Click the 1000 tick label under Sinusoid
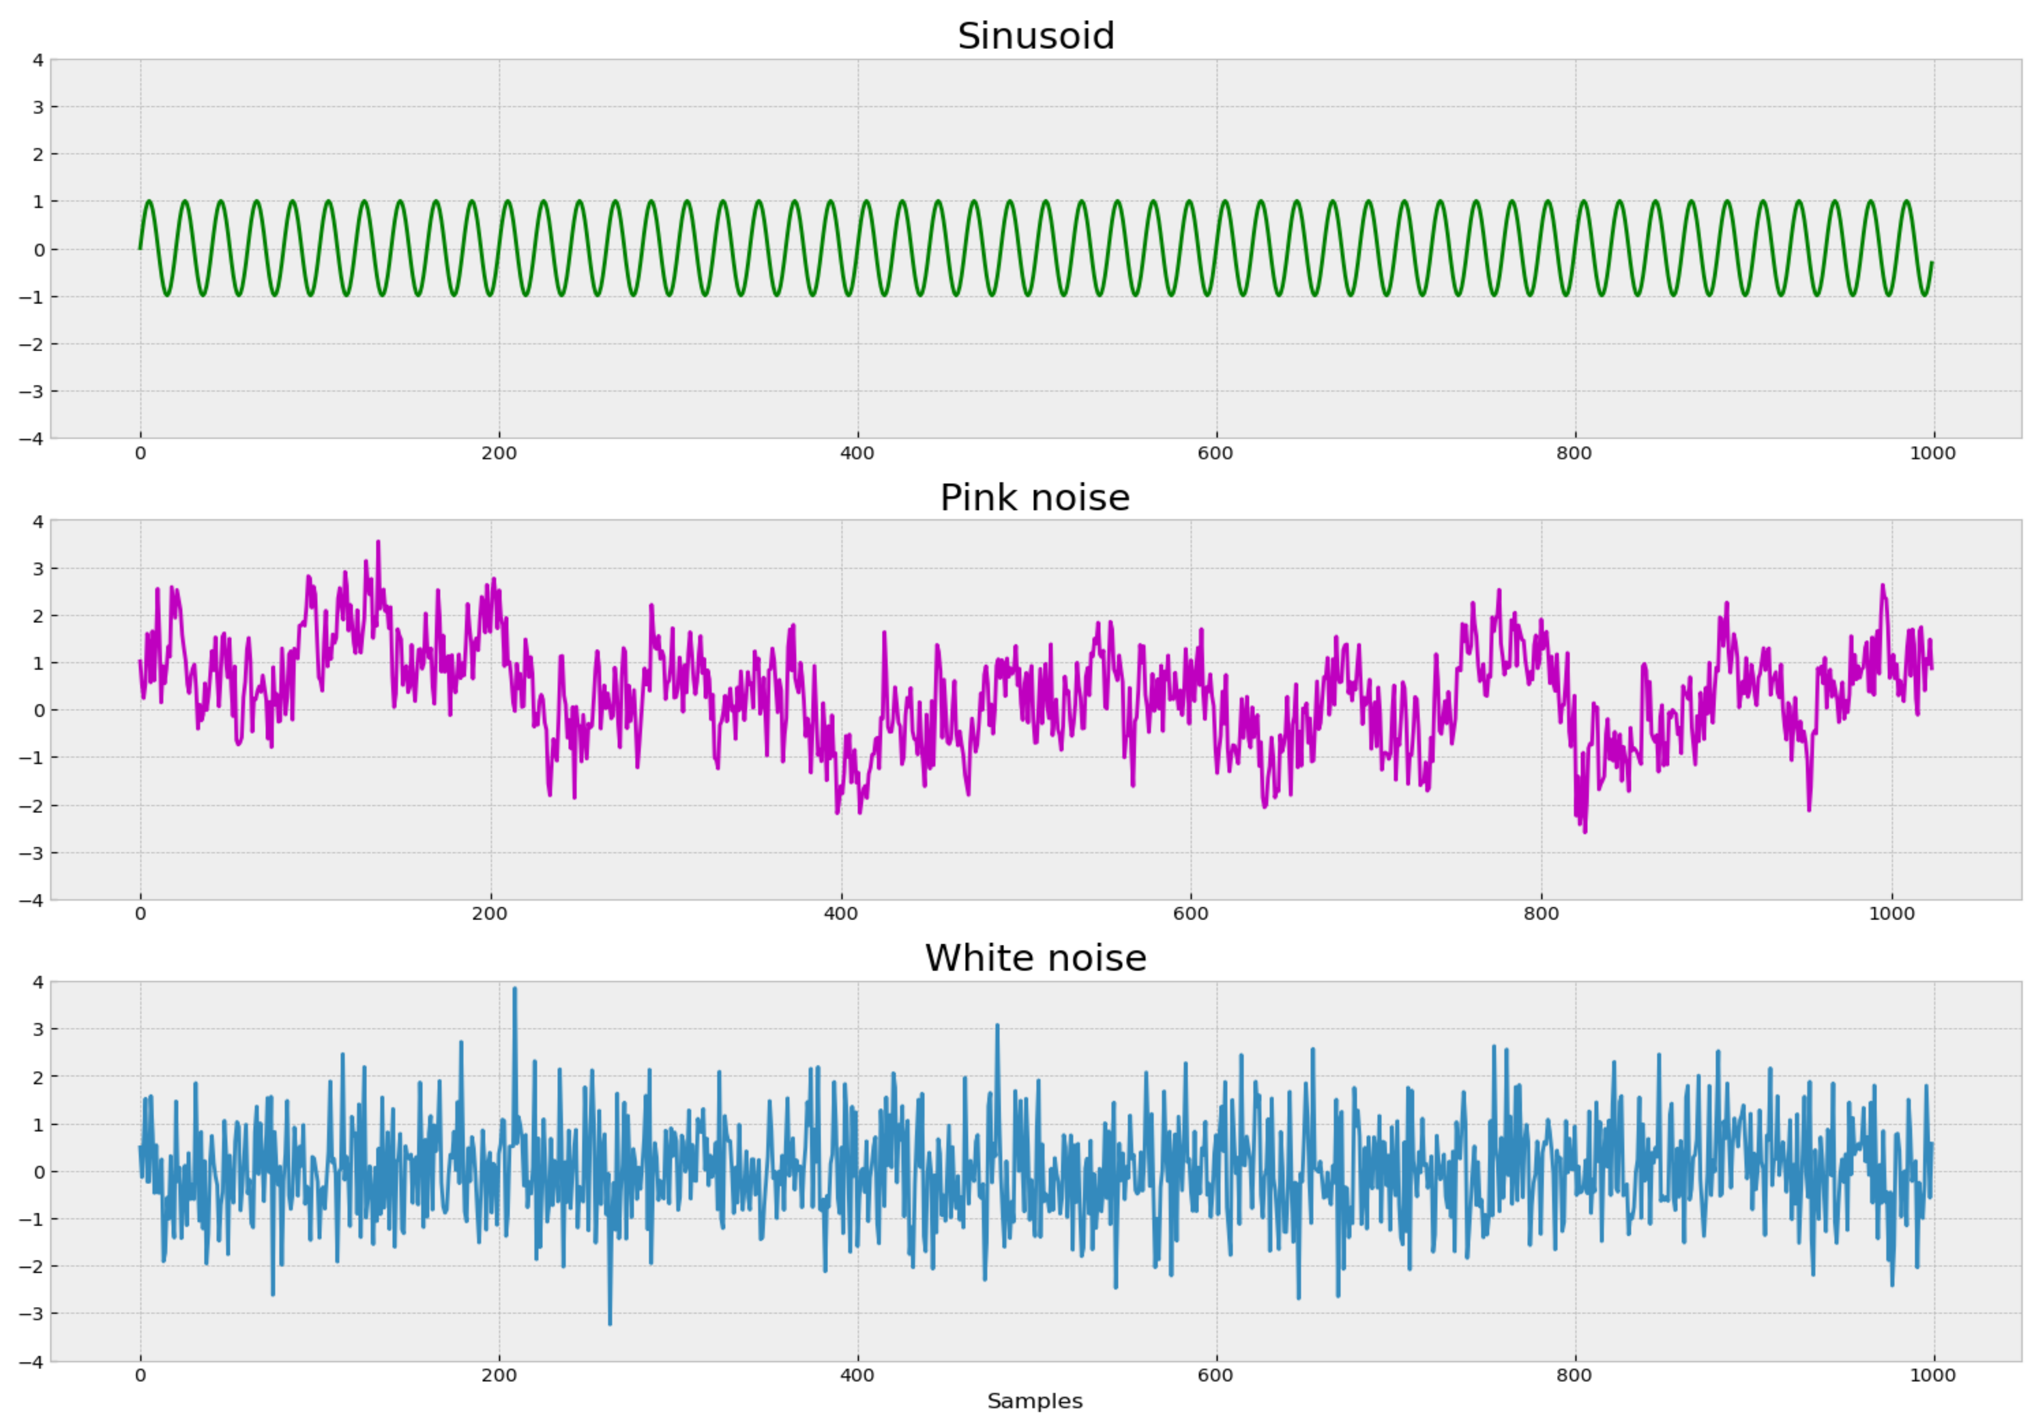The width and height of the screenshot is (2044, 1428). [x=1932, y=453]
